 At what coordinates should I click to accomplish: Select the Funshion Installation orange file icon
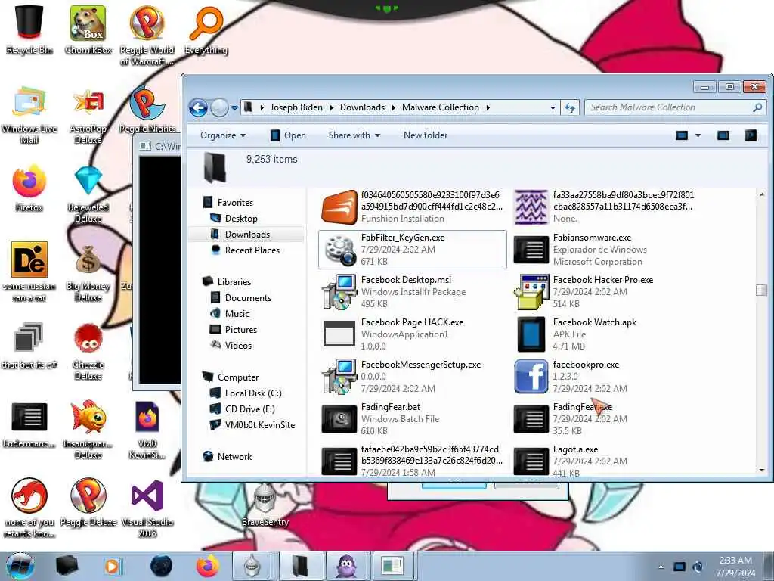click(x=339, y=207)
